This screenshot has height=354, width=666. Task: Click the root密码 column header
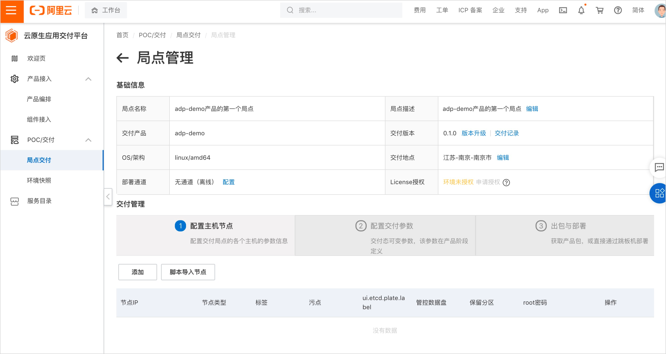coord(535,303)
